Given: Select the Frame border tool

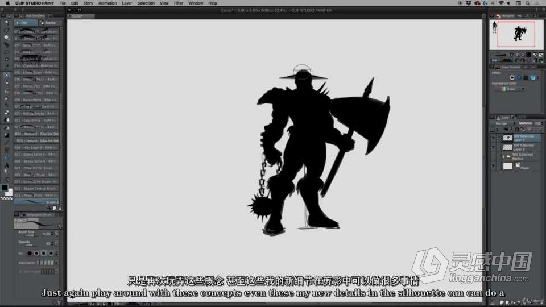Looking at the screenshot, I should pos(6,150).
